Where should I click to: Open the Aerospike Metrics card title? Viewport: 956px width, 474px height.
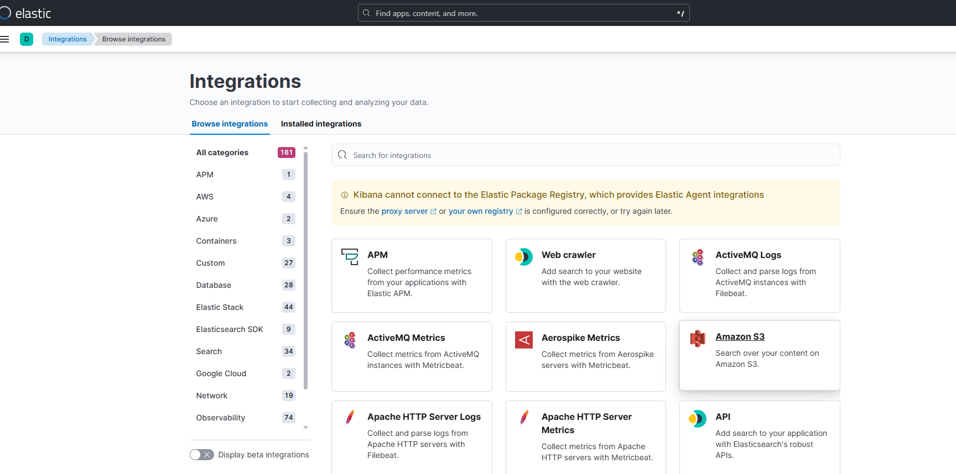coord(580,338)
